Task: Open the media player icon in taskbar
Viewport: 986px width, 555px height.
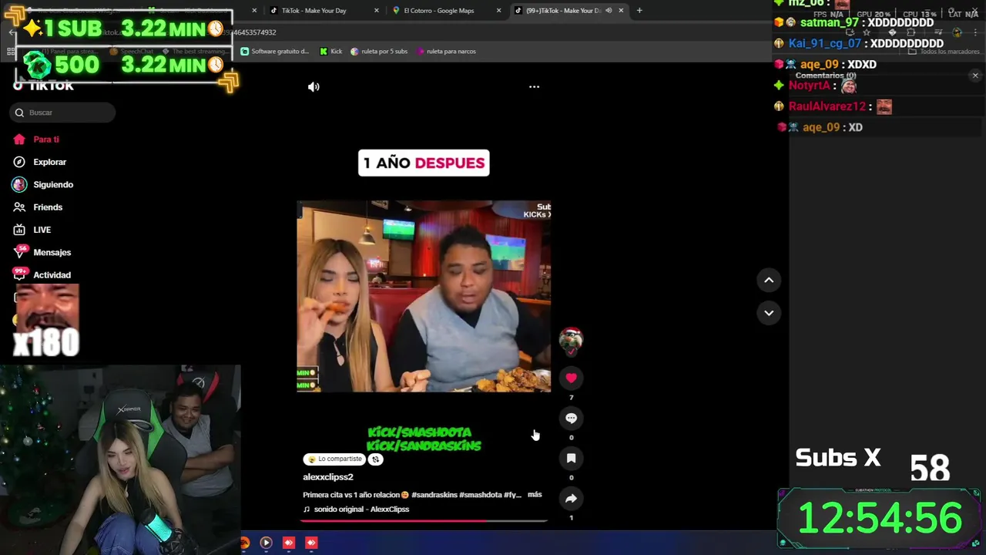Action: 266,543
